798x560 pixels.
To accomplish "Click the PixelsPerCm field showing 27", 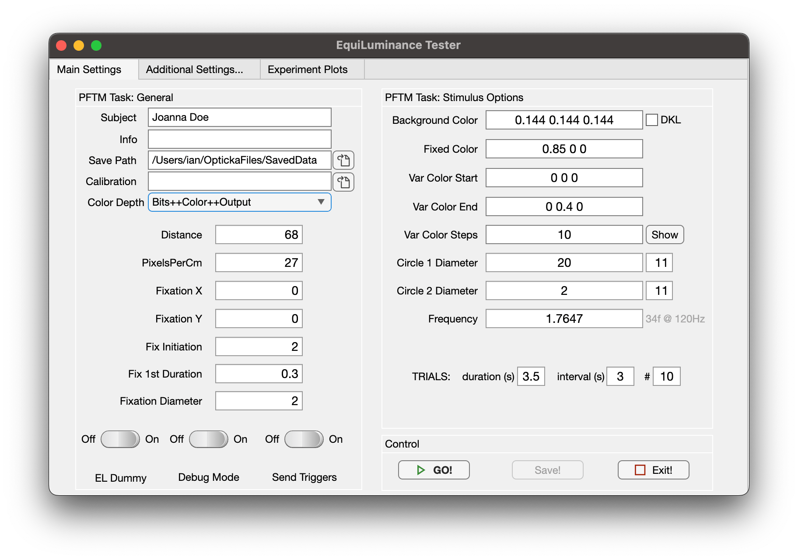I will pos(259,263).
